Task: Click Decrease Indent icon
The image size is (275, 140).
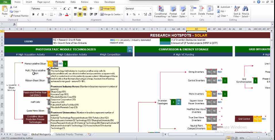Action: 91,14
